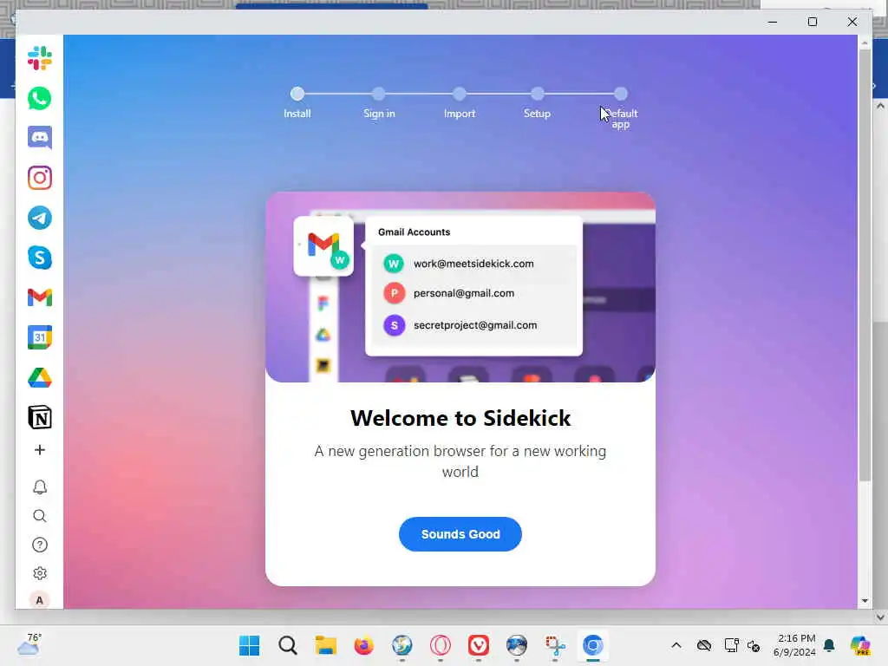Click work@meetsidekick.com account row
888x666 pixels.
click(474, 264)
